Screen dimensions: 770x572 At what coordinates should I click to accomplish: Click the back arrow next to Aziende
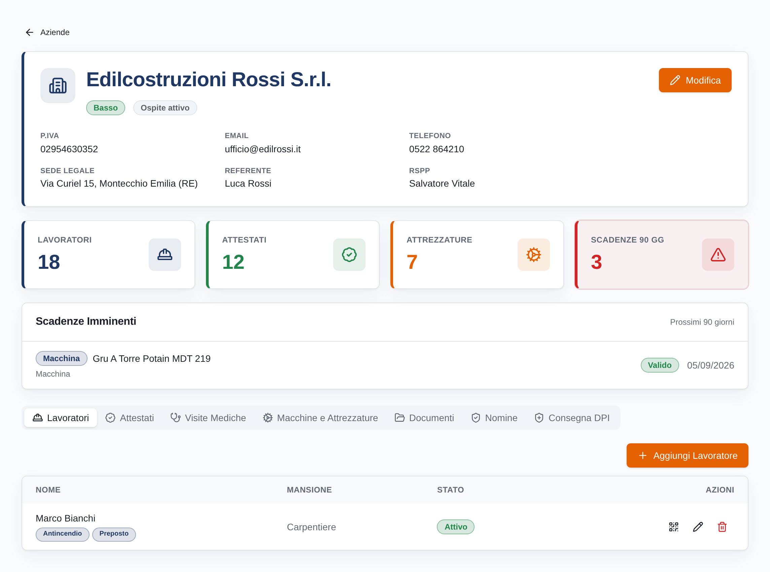(29, 32)
